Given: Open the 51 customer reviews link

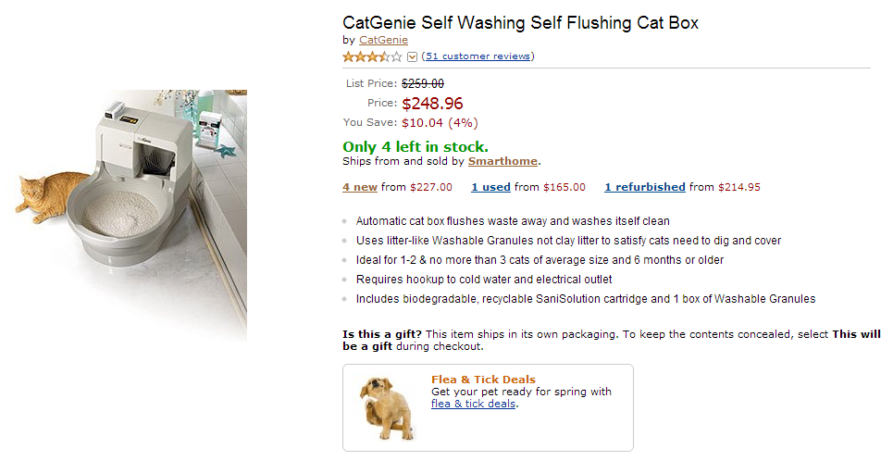Looking at the screenshot, I should coord(478,56).
